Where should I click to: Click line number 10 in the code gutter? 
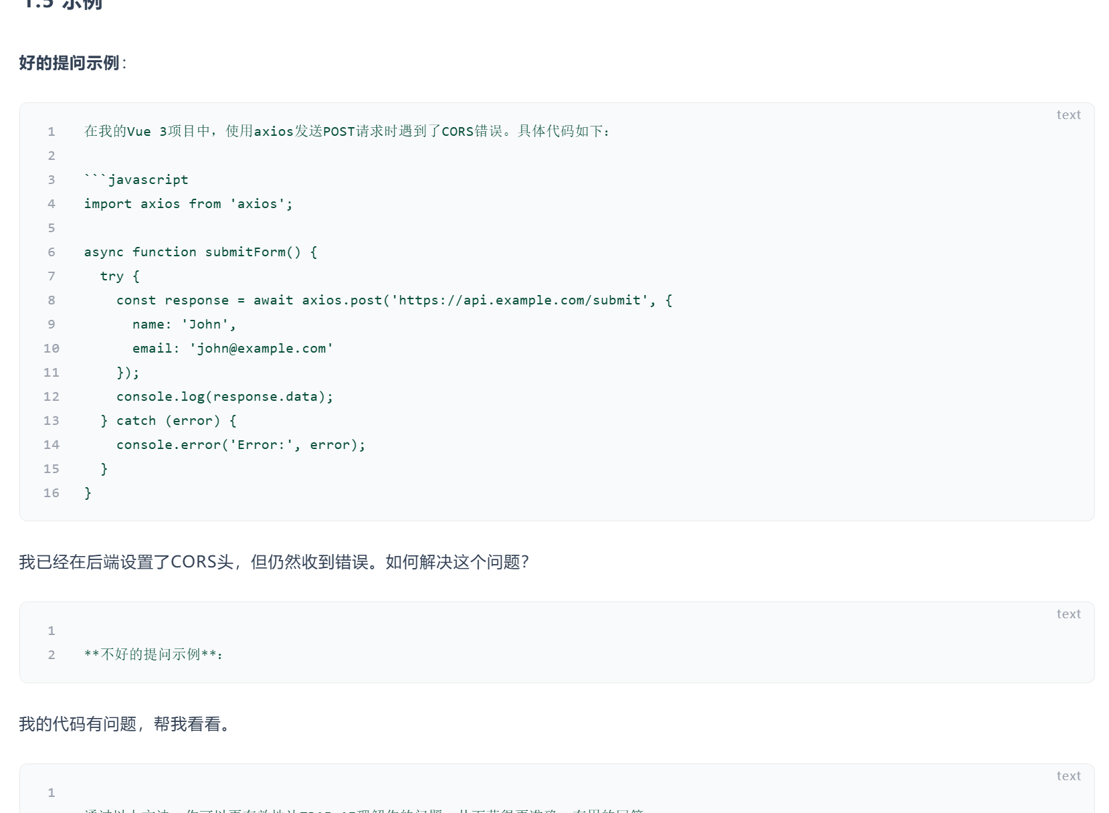point(52,348)
